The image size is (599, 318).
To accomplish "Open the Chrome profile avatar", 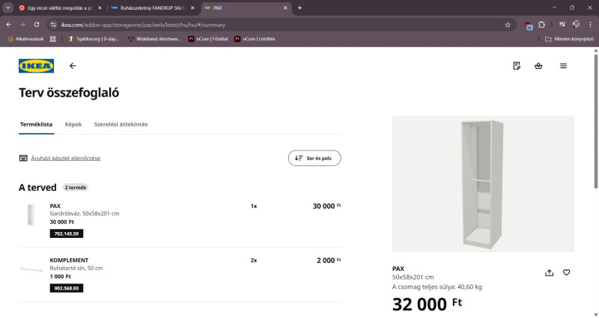I will pos(576,25).
